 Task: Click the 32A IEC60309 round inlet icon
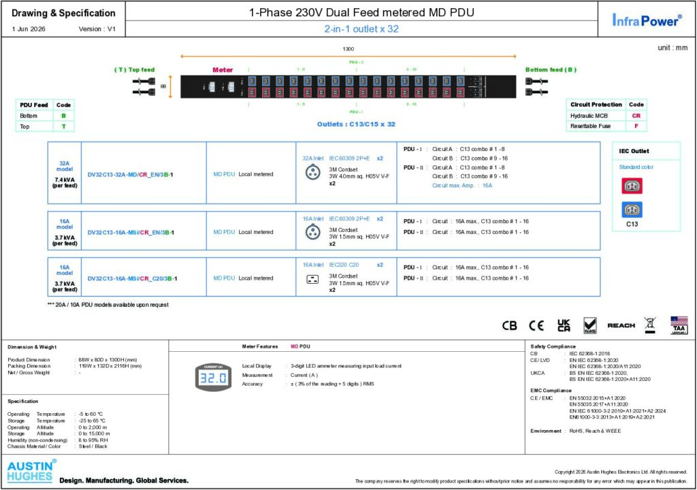tap(313, 172)
